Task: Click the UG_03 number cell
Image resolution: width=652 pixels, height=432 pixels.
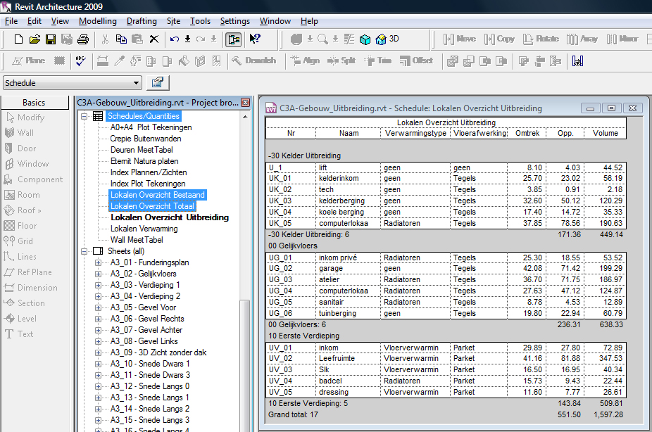Action: 291,280
